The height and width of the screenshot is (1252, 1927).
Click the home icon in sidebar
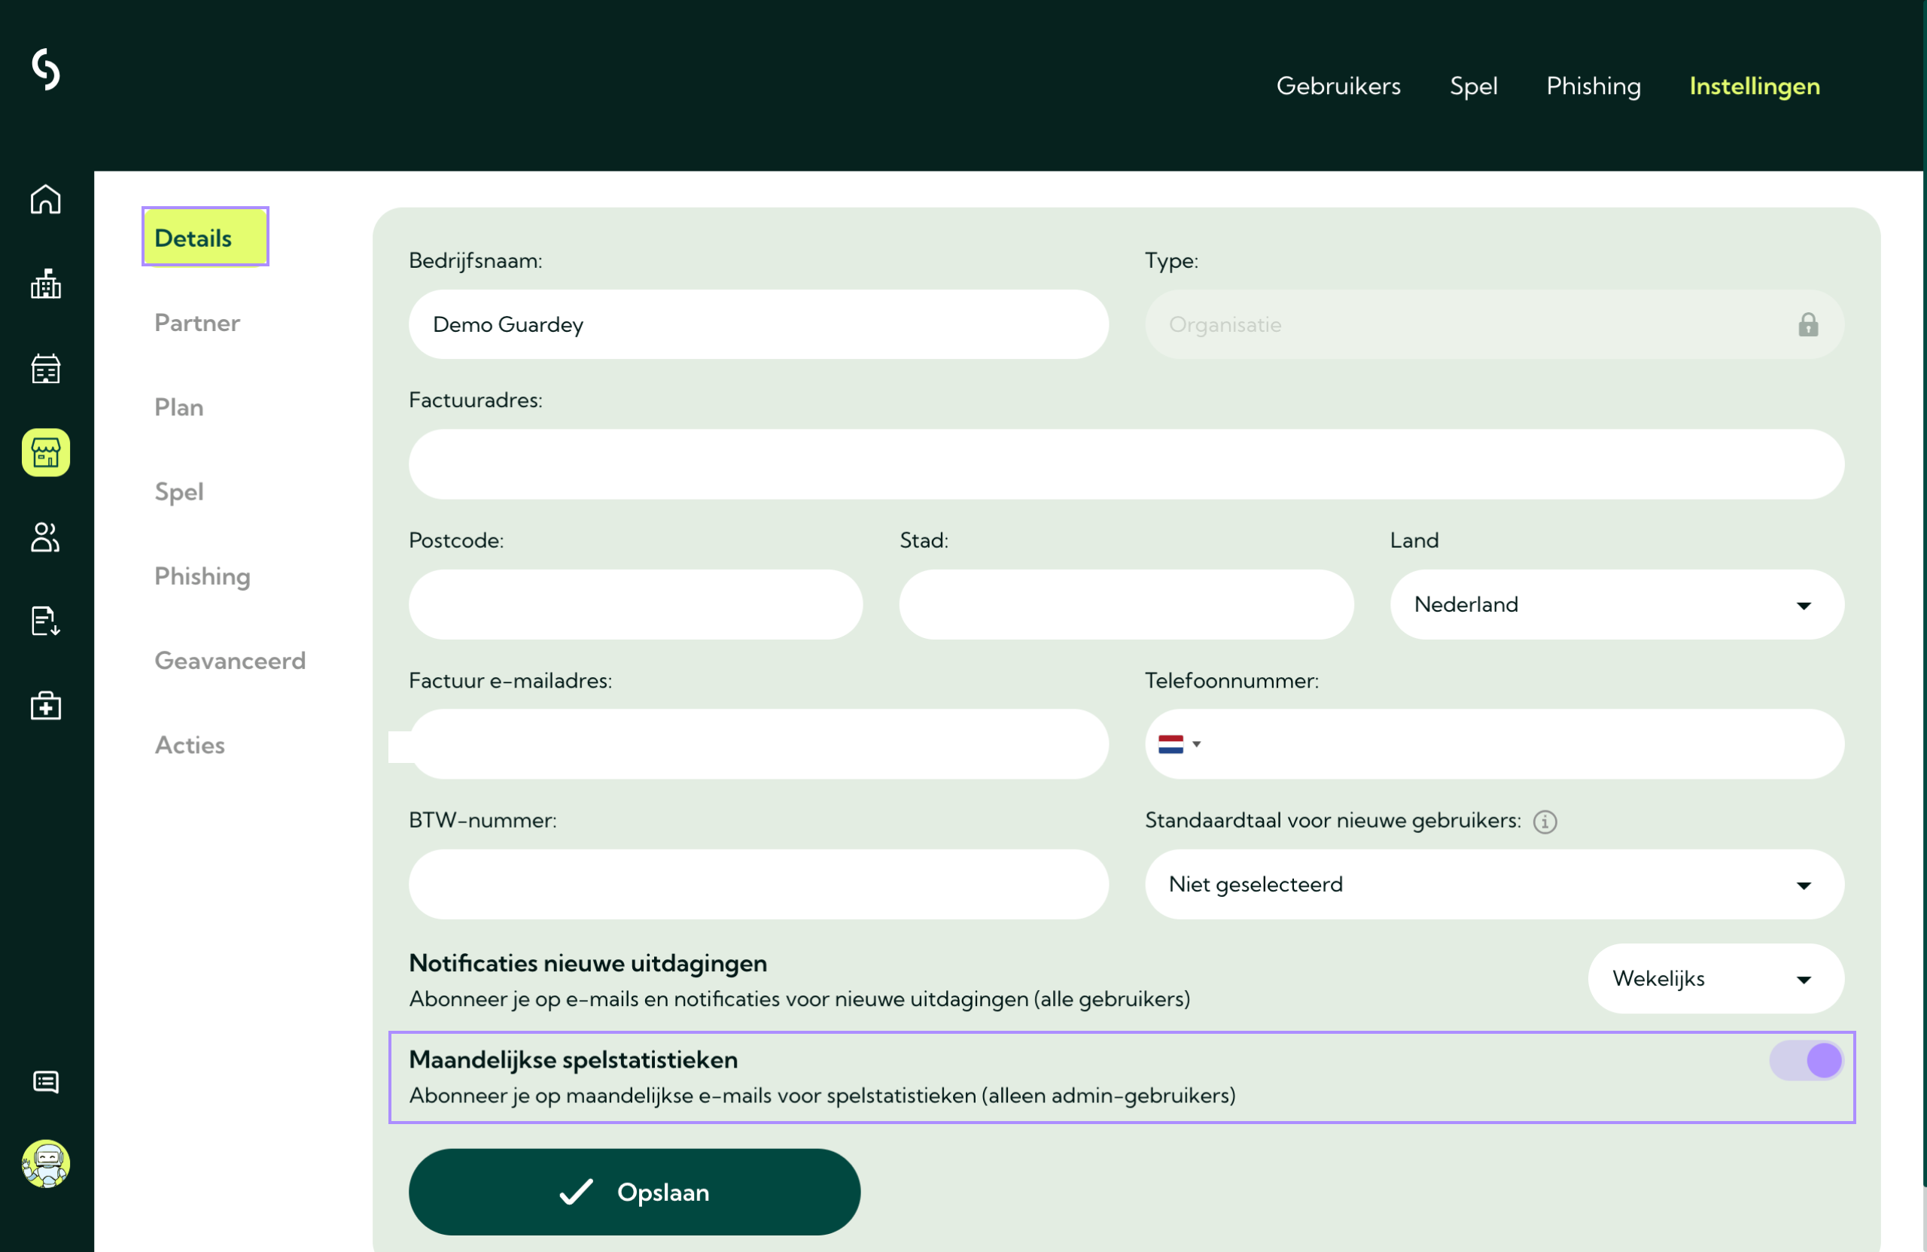tap(45, 199)
